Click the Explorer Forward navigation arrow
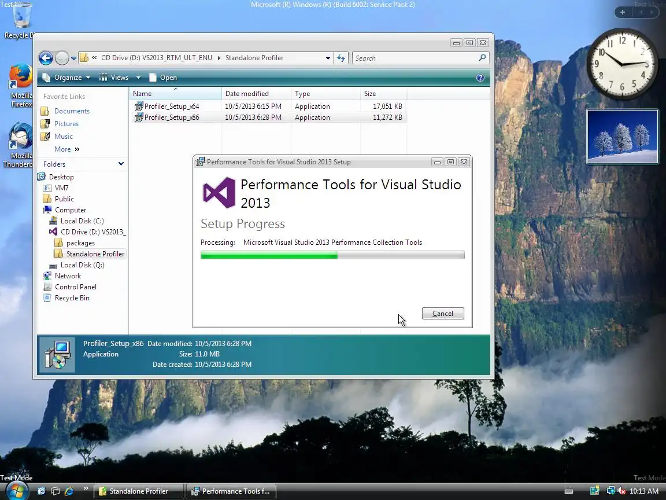666x500 pixels. point(62,58)
